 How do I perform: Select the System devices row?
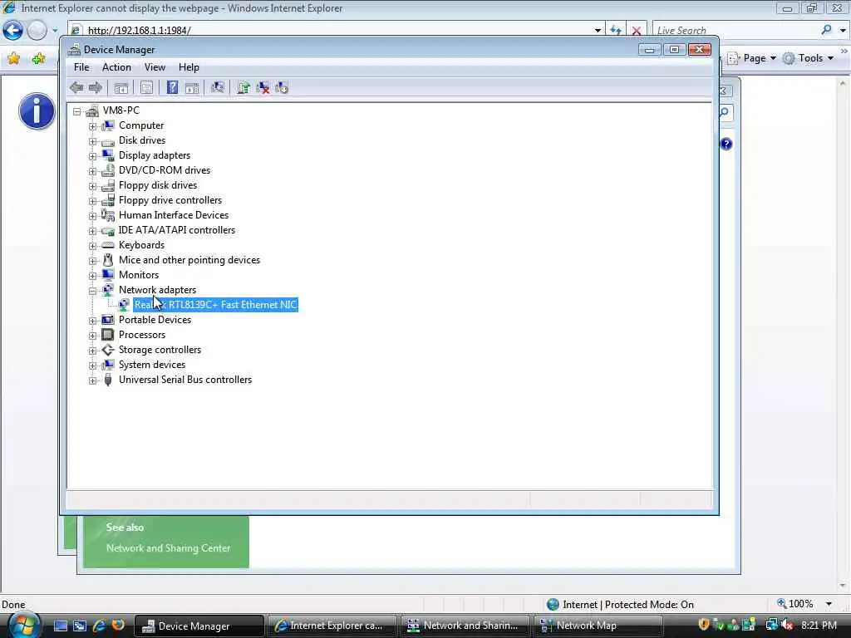coord(152,365)
